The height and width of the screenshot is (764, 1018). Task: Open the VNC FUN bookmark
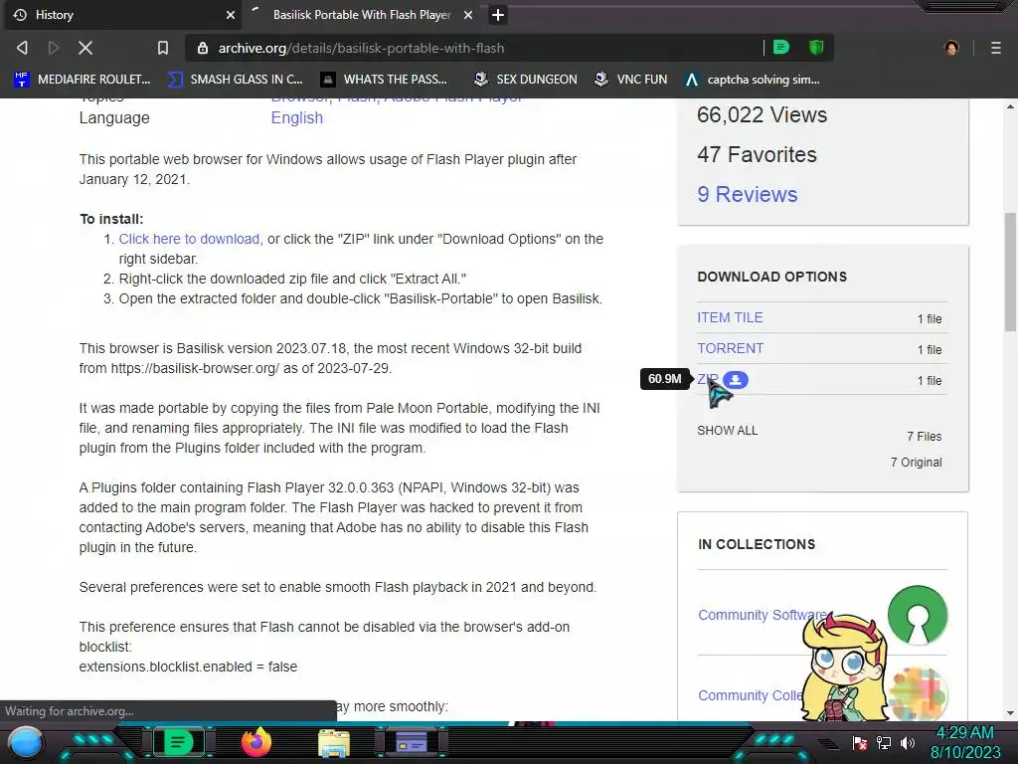click(x=631, y=80)
